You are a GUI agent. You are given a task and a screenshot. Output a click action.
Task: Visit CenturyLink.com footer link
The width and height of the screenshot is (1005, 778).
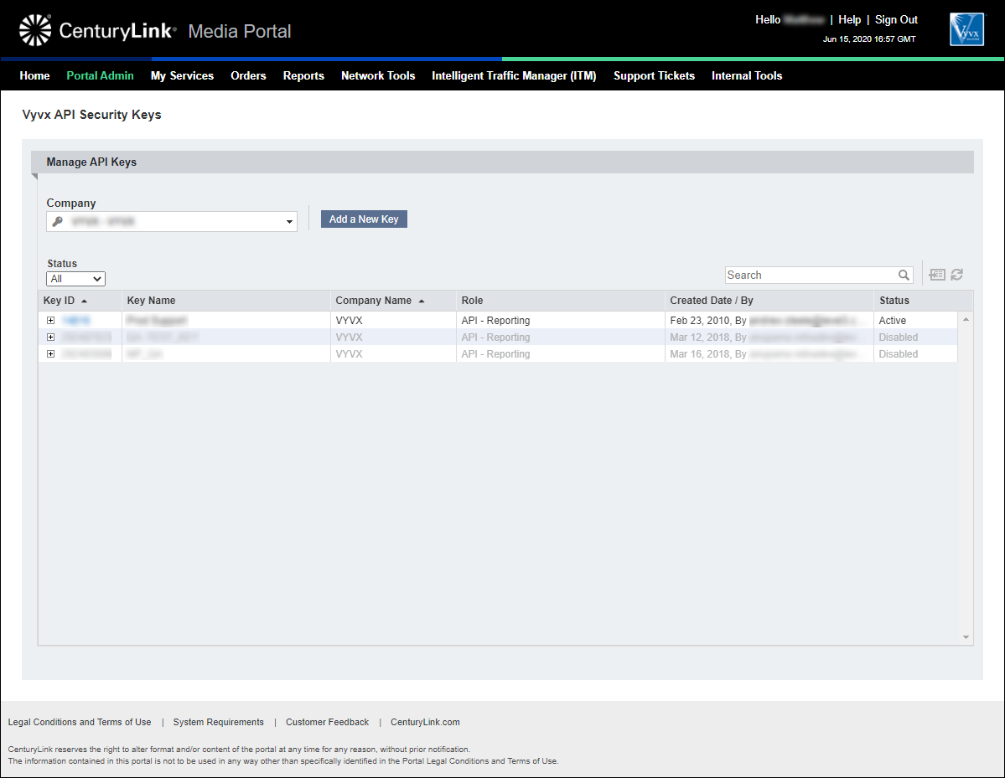[425, 722]
